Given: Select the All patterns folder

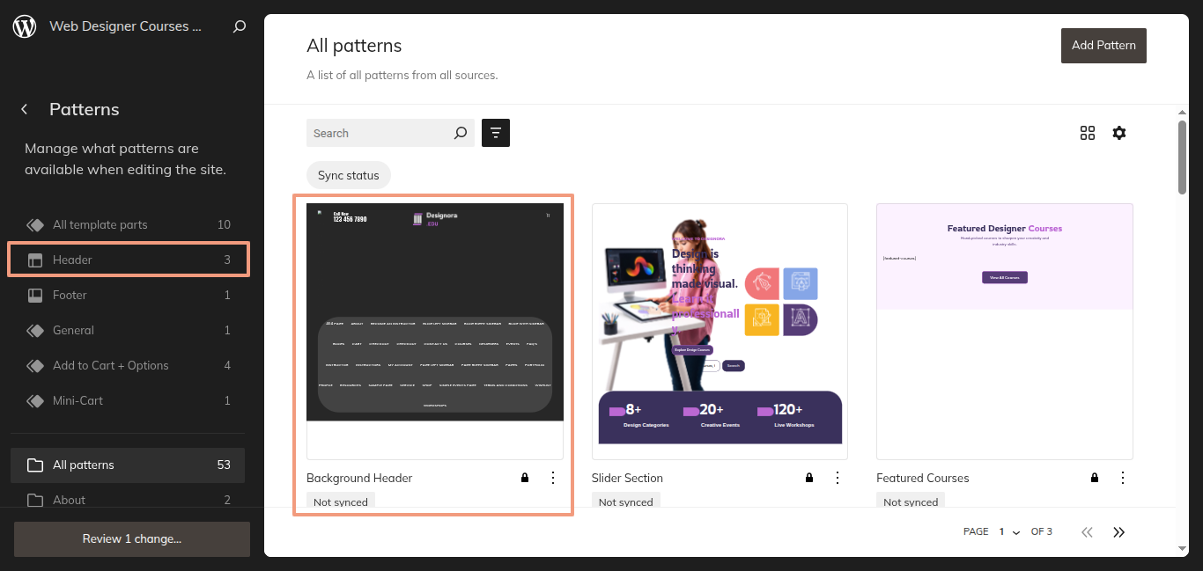Looking at the screenshot, I should point(128,465).
